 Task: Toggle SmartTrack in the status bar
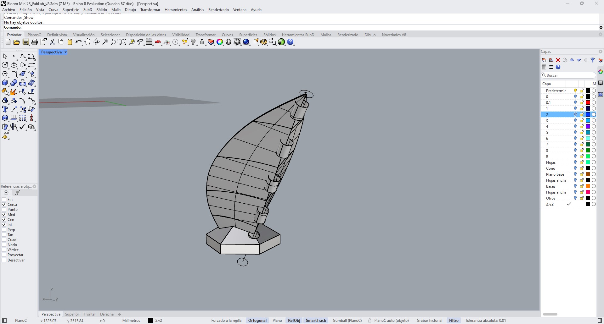316,321
